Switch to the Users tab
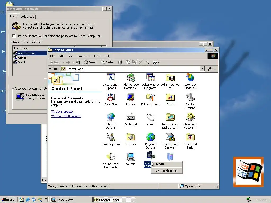This screenshot has height=203, width=271. [x=14, y=16]
